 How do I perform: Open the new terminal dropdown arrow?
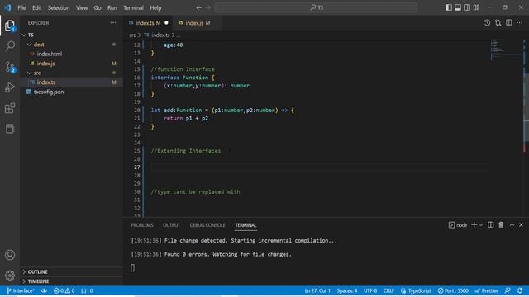point(481,225)
